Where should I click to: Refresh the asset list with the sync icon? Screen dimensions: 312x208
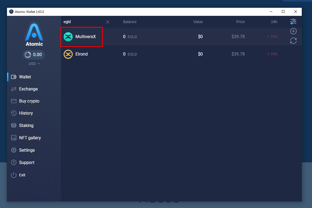coord(293,41)
